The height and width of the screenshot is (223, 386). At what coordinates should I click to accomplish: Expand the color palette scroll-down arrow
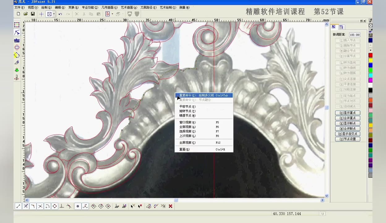[371, 50]
